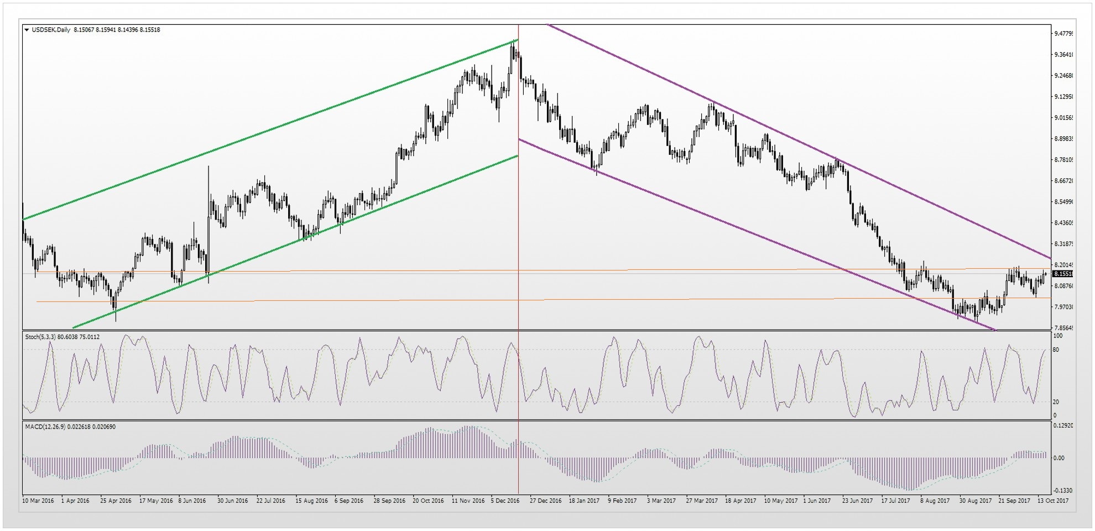The height and width of the screenshot is (531, 1095).
Task: Click the 18 Apr 2017 date label
Action: pyautogui.click(x=741, y=501)
